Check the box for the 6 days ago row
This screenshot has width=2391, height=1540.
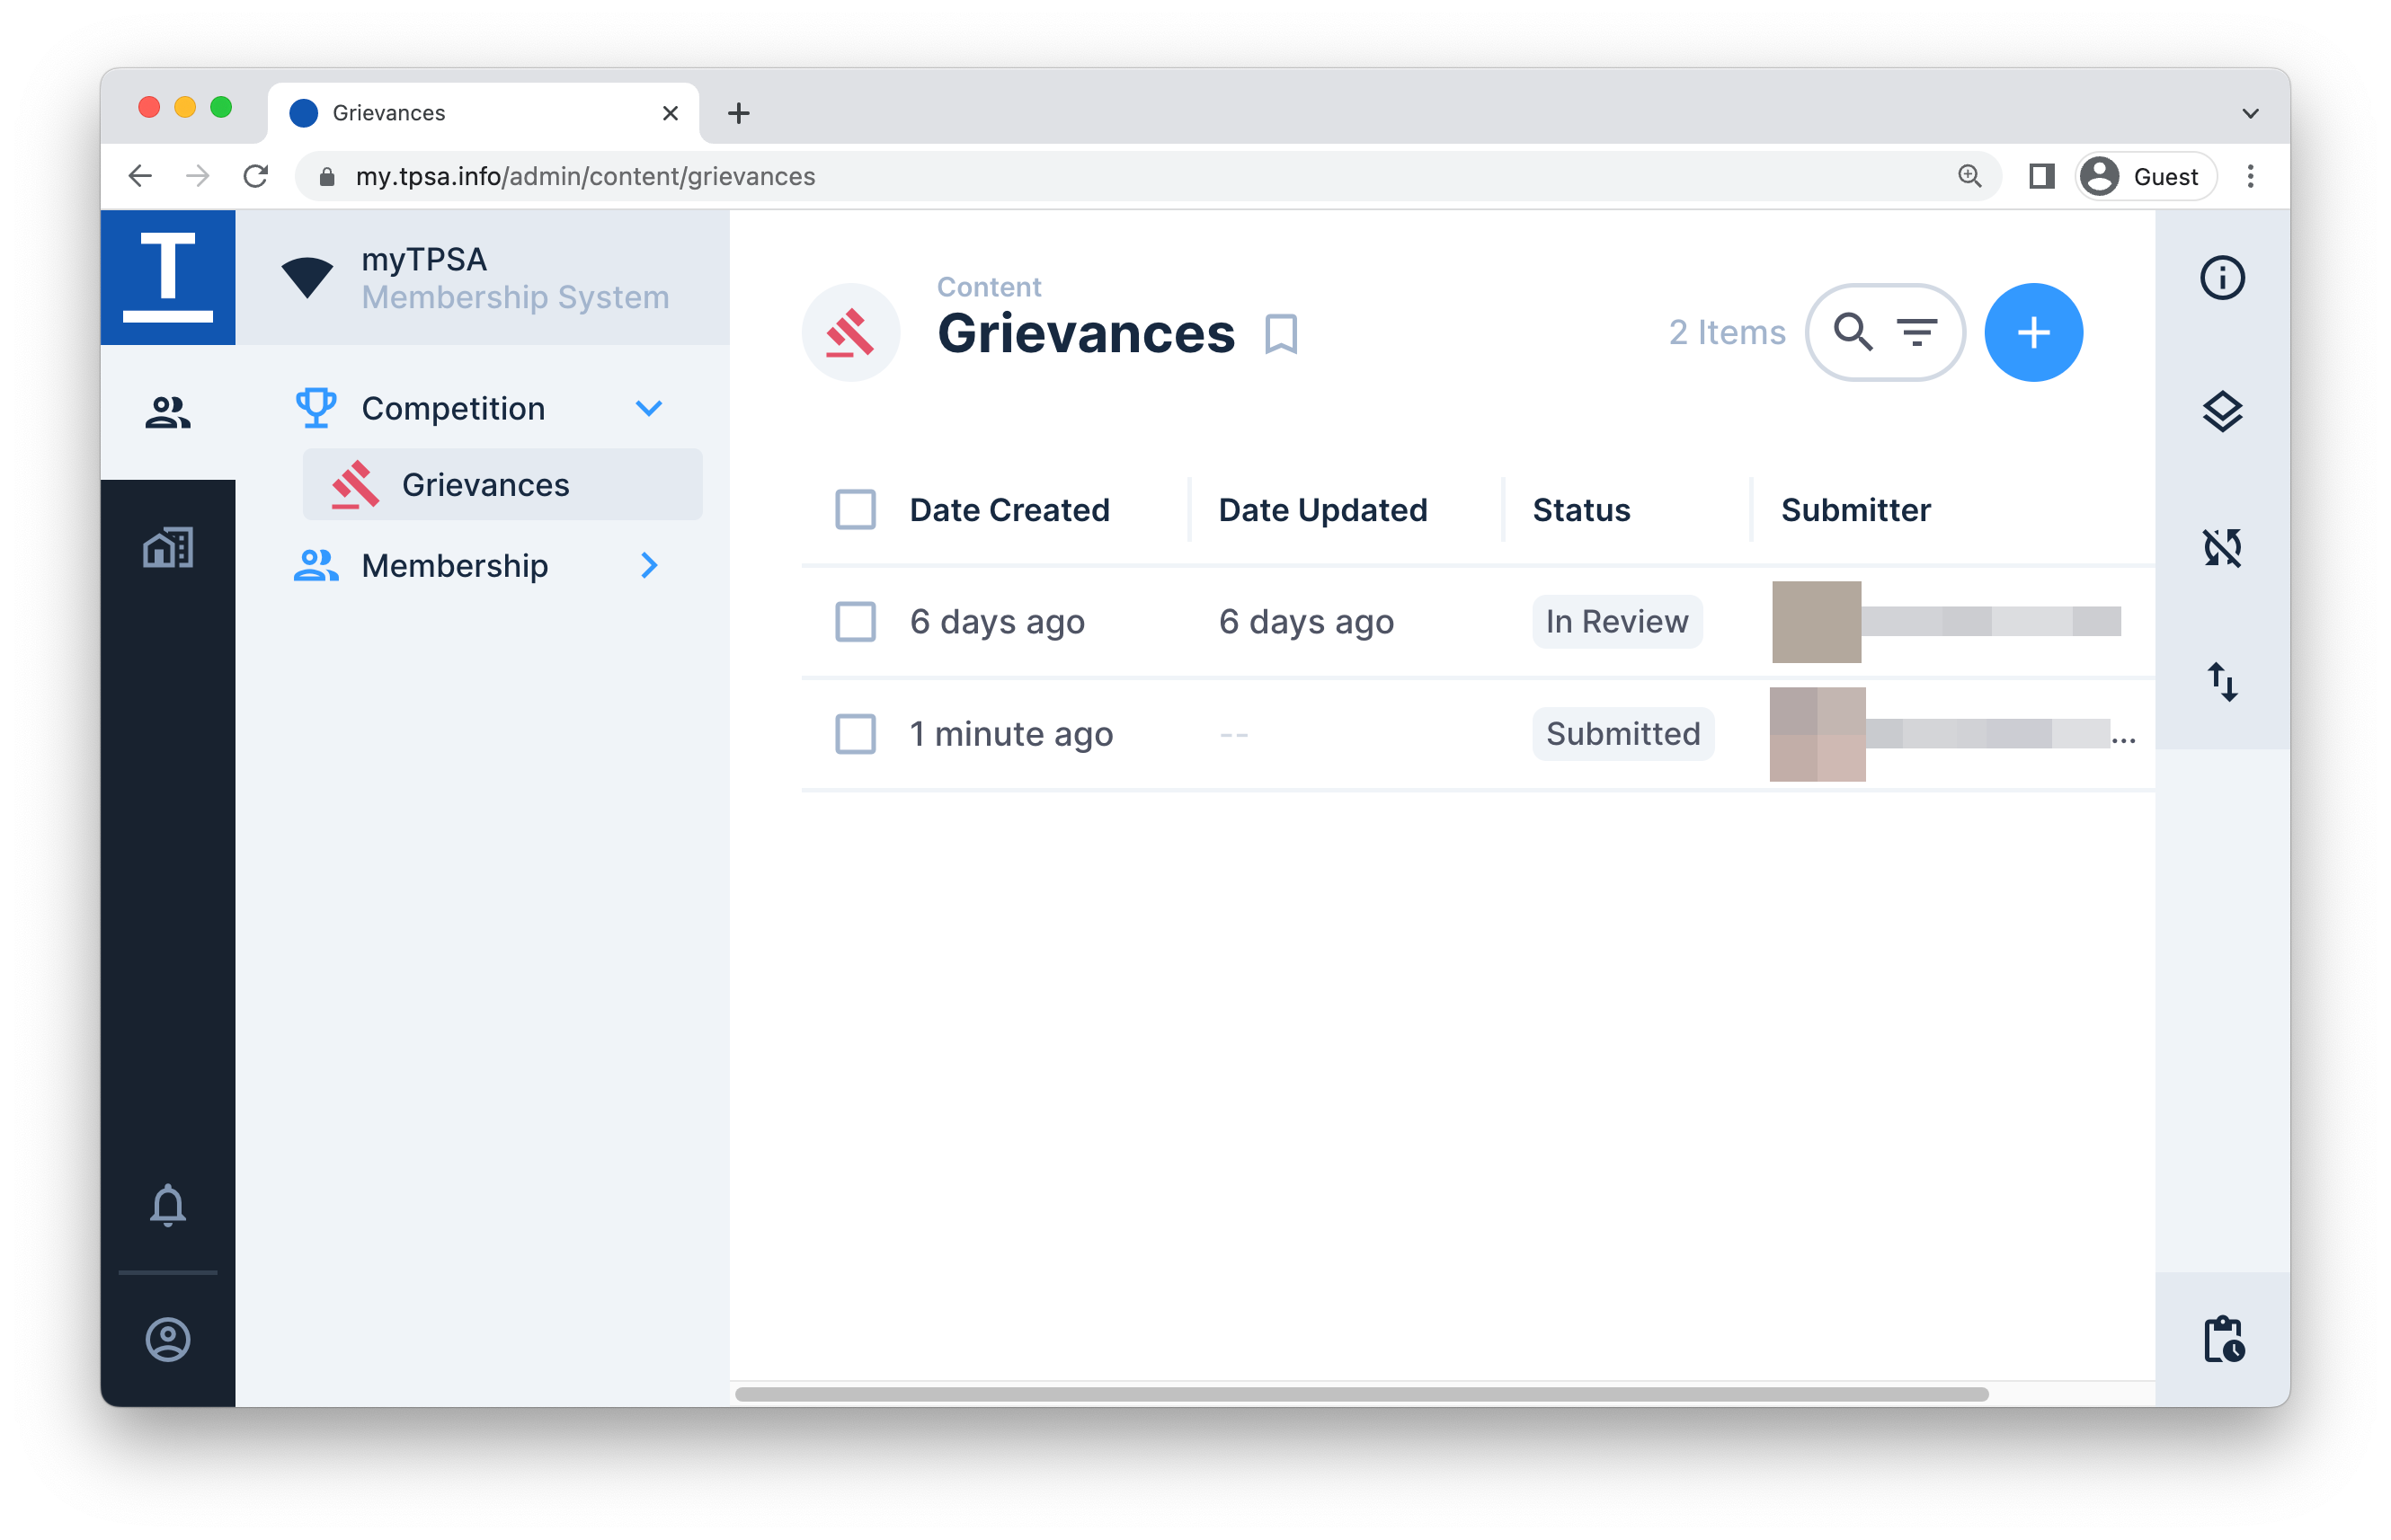[856, 622]
